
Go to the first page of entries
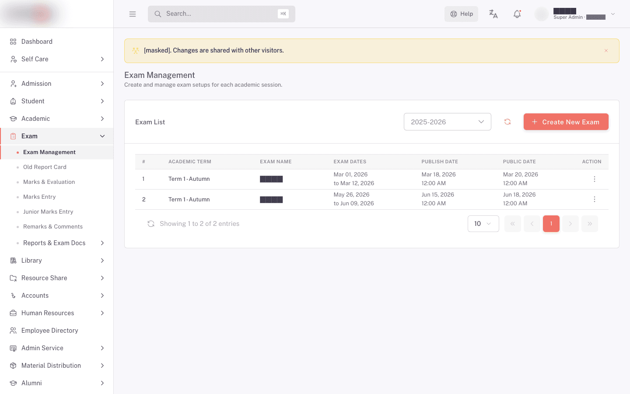[x=513, y=224]
